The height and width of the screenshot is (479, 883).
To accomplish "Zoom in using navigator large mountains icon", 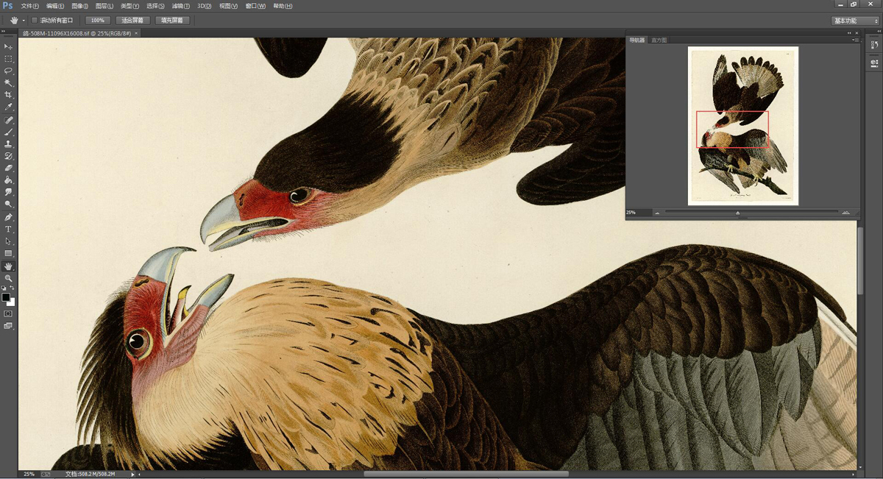I will [846, 213].
